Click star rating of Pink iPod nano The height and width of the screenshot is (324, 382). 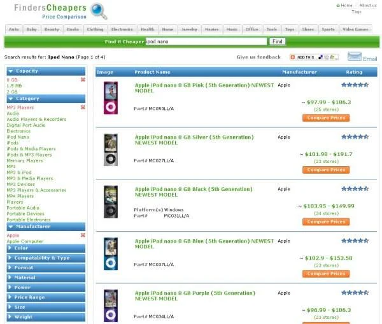355,85
